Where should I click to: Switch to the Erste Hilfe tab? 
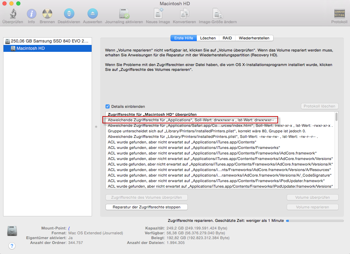(x=184, y=38)
